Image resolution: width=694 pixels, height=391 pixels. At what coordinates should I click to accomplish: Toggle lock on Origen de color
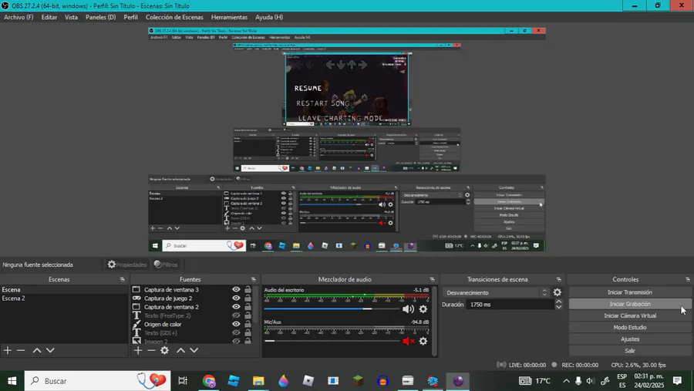[248, 324]
